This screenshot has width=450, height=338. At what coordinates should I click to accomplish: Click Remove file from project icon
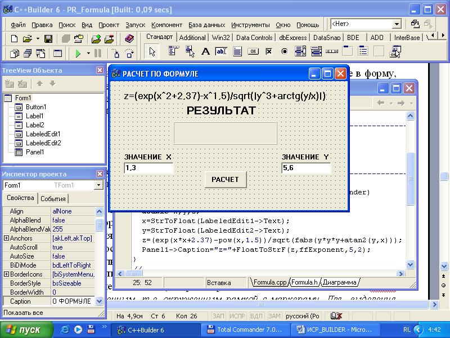[109, 38]
